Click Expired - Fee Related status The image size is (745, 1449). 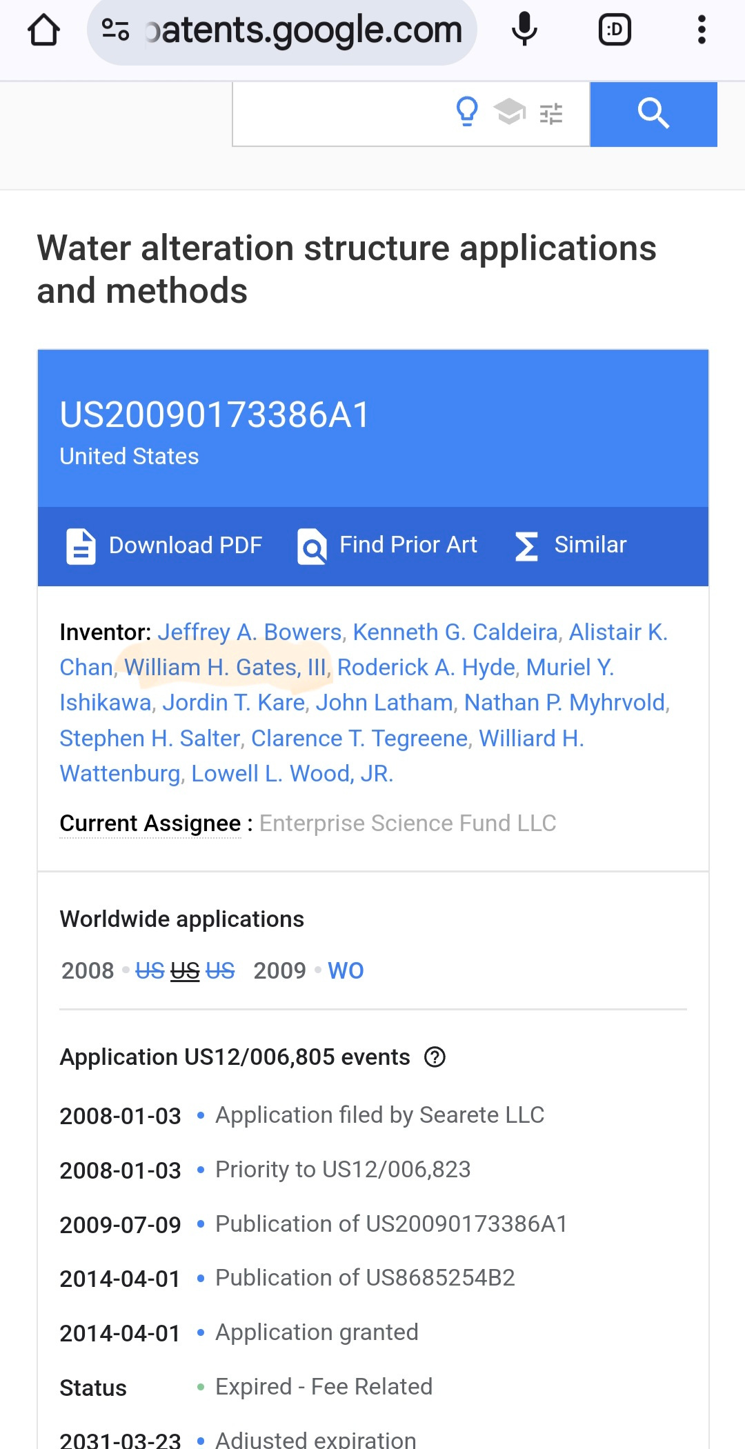click(324, 1386)
